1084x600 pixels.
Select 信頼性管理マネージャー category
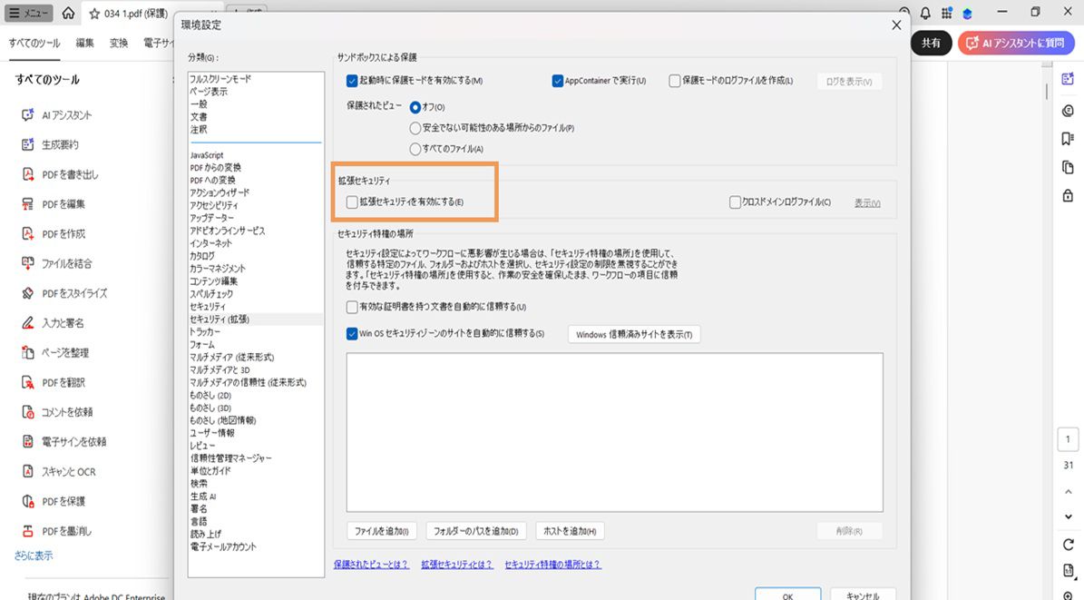coord(231,458)
